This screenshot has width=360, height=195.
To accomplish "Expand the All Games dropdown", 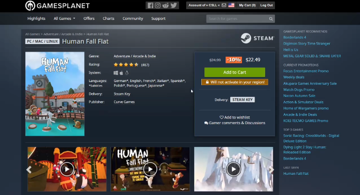I will (x=64, y=19).
